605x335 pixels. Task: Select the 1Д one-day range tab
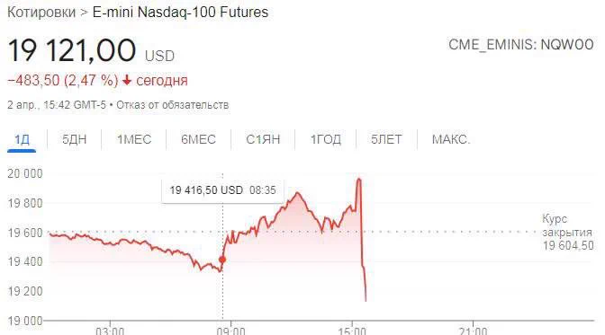point(22,139)
